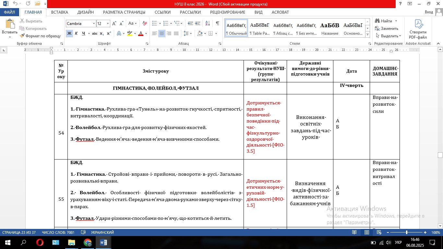Toggle center alignment button
443x249 pixels.
click(162, 33)
